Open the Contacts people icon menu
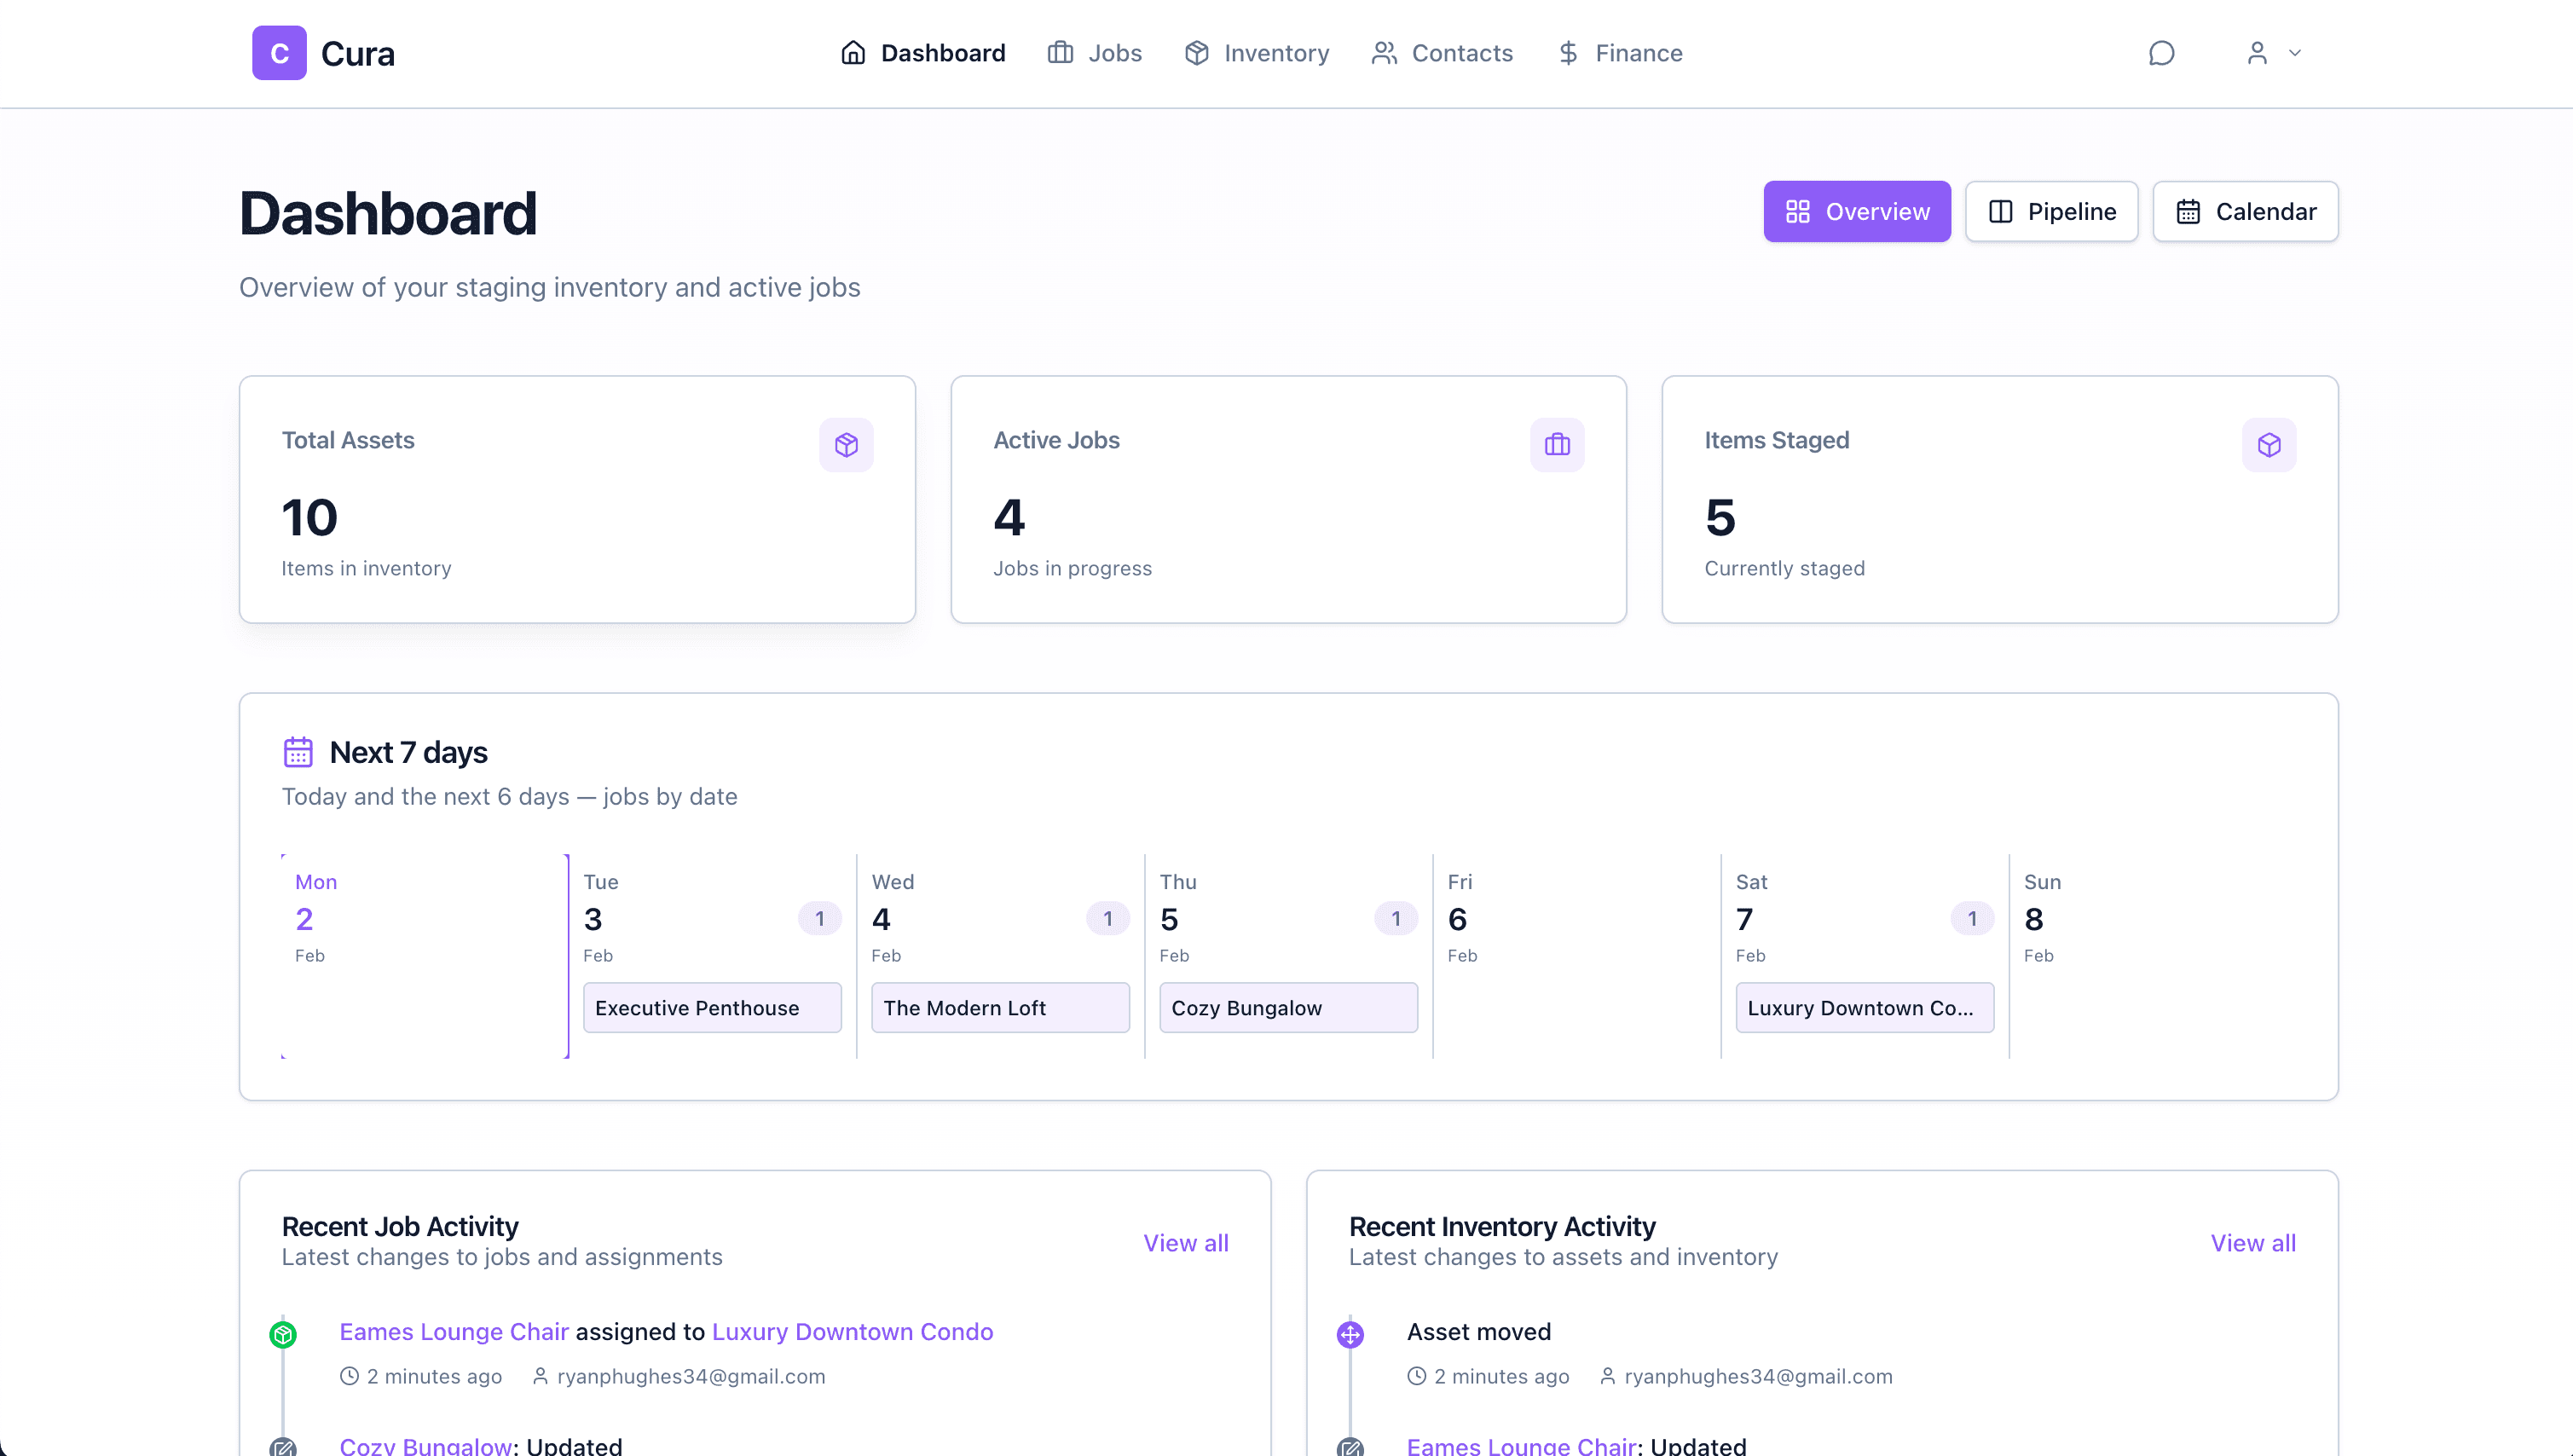 (1383, 52)
